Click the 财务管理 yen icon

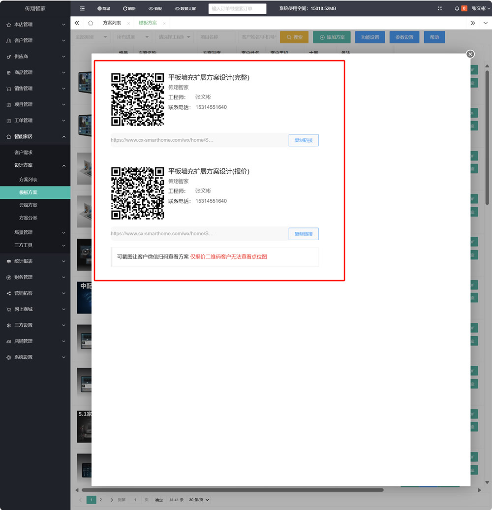point(9,278)
